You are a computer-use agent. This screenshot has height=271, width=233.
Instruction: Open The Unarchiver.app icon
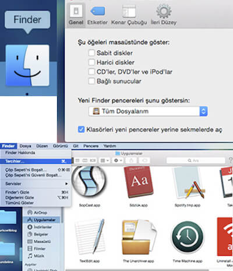139,237
